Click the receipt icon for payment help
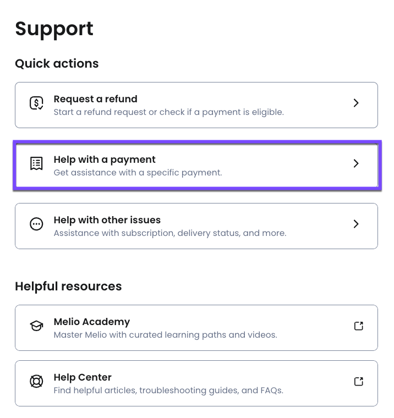Viewport: 394px width, 418px height. 36,163
